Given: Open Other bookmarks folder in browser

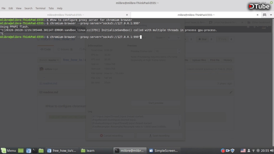Looking at the screenshot, I should click(259, 22).
